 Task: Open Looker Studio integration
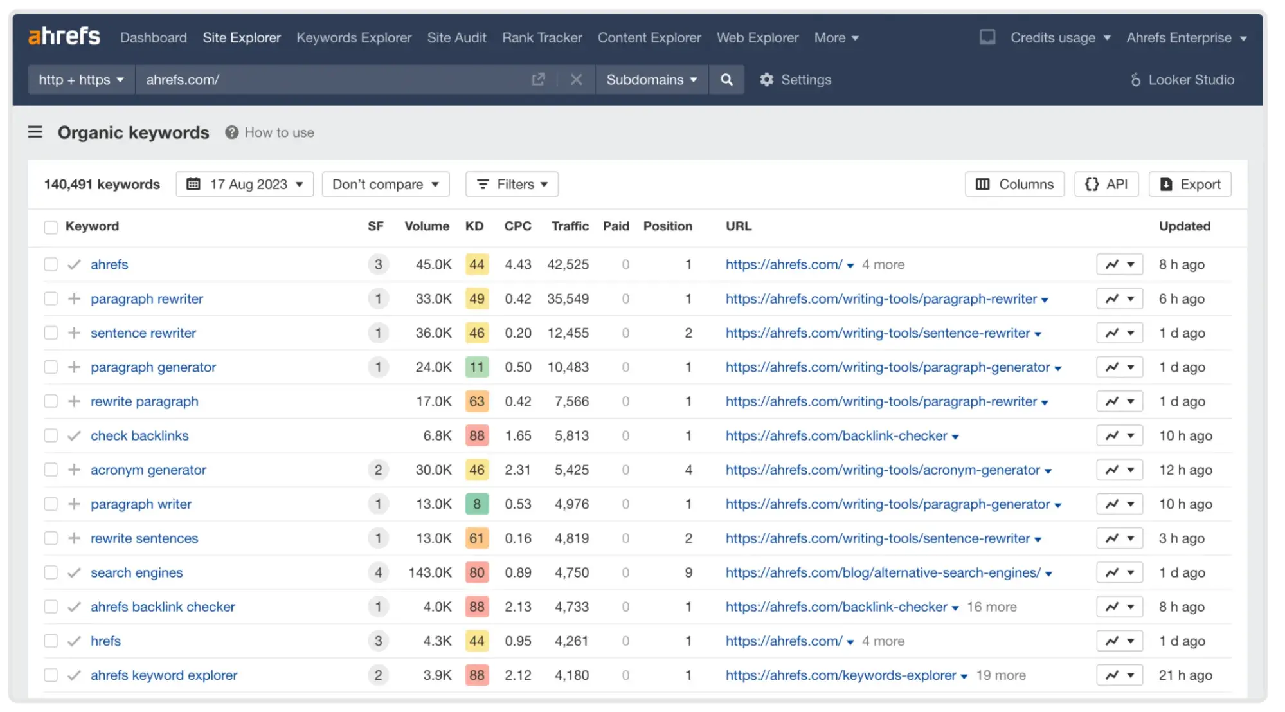[1182, 80]
